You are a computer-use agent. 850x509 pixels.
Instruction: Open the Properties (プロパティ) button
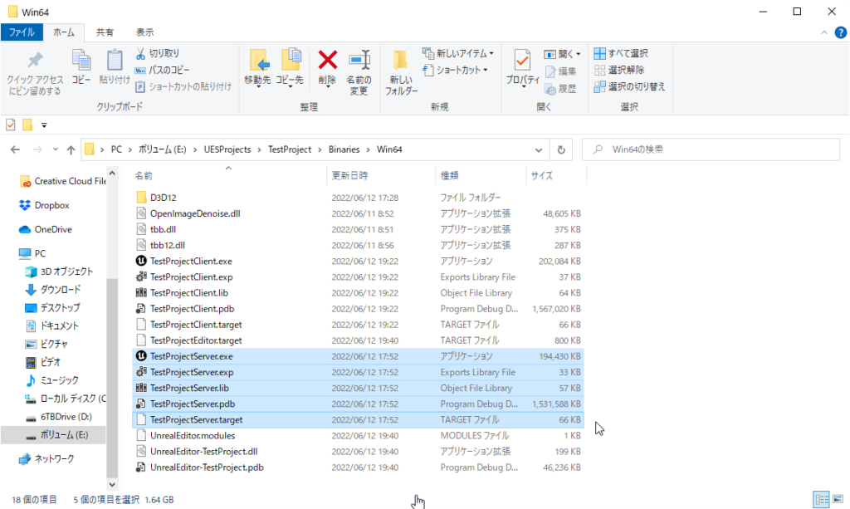click(x=523, y=68)
